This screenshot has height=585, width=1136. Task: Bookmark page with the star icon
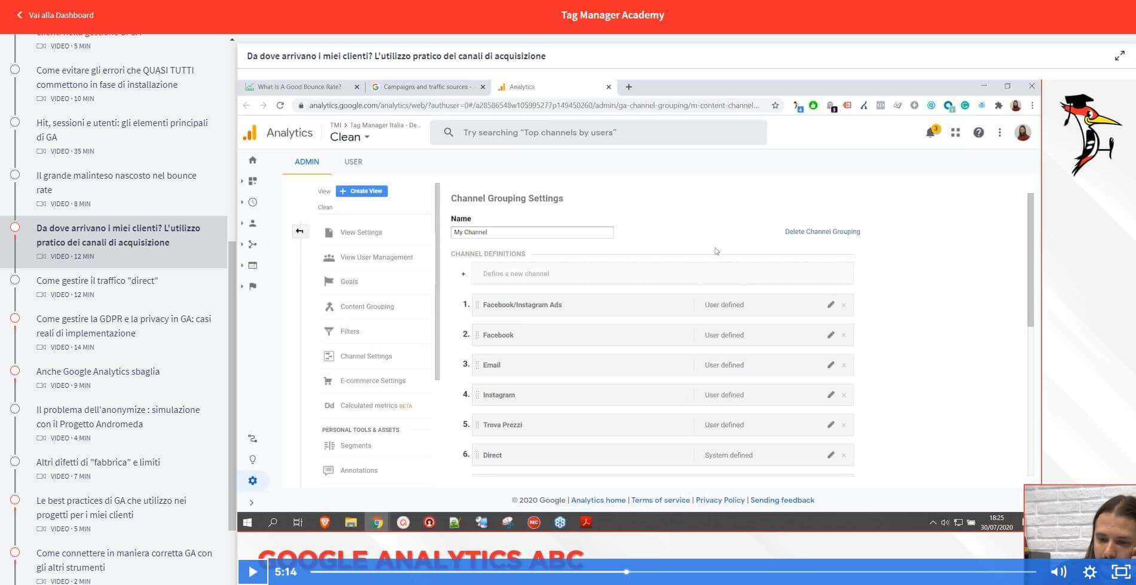(x=775, y=105)
